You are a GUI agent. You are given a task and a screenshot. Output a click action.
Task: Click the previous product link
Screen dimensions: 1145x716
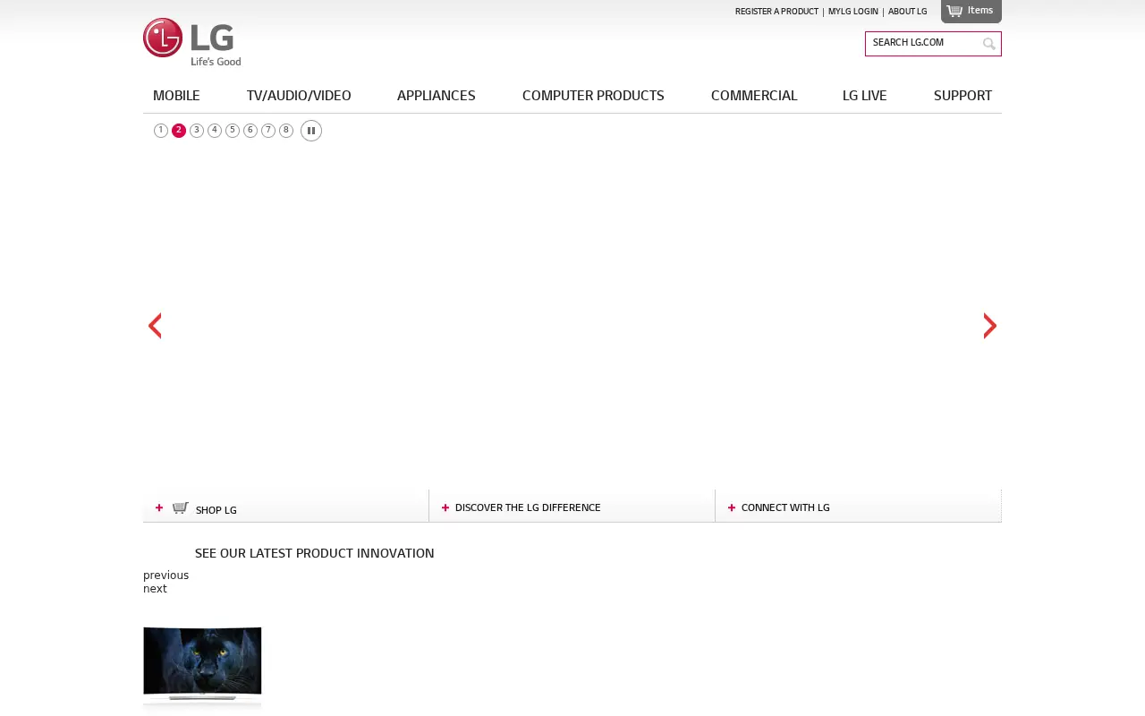(x=165, y=575)
